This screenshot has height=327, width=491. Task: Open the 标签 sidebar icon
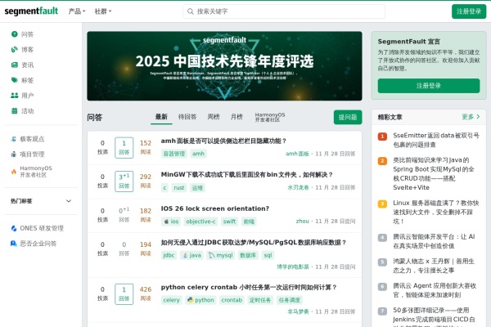(15, 80)
